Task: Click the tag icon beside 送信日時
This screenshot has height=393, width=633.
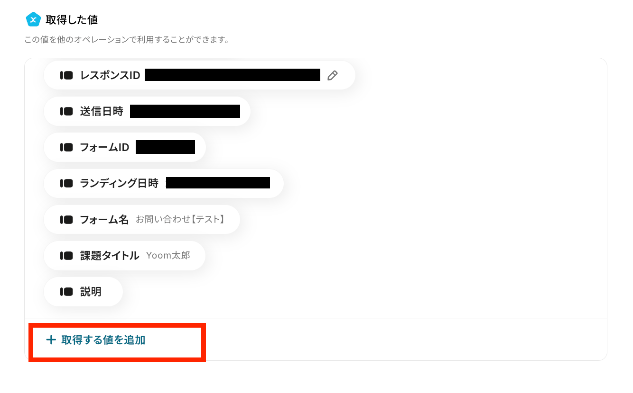Action: 66,111
